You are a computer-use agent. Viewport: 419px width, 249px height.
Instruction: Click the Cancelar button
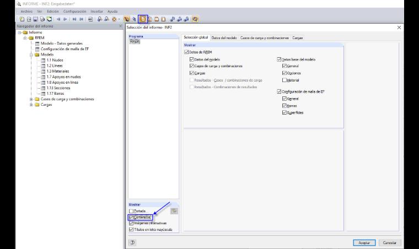click(389, 242)
